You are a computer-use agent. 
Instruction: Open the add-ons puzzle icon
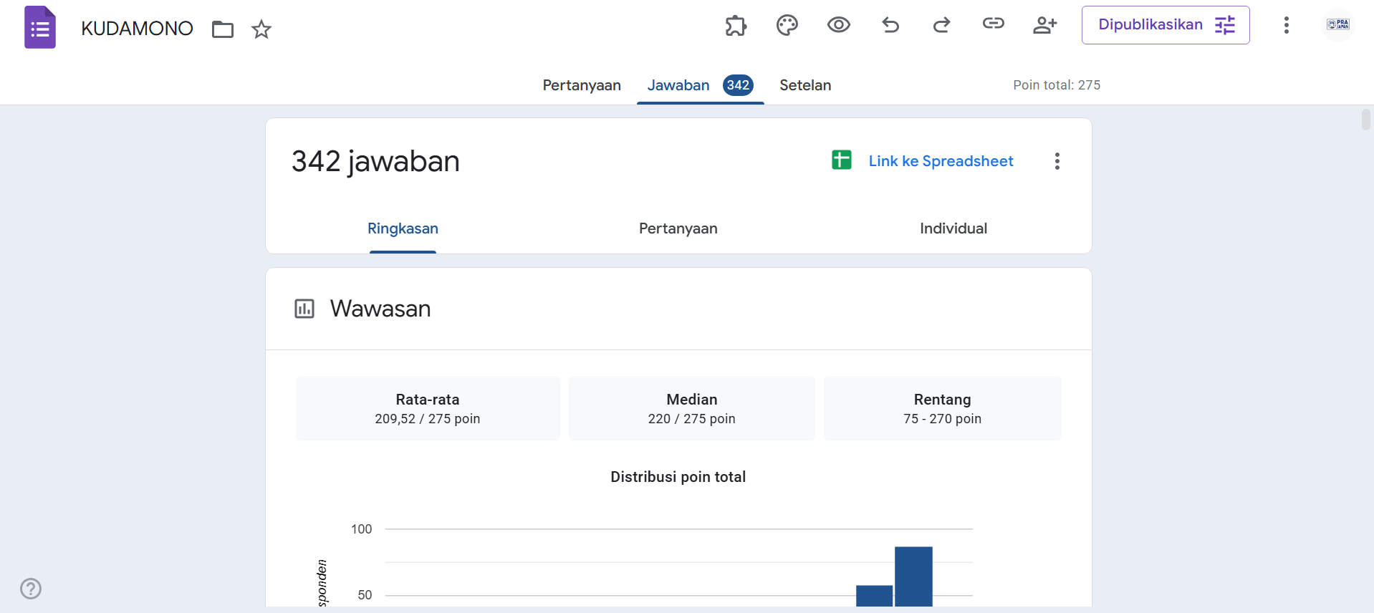click(736, 26)
